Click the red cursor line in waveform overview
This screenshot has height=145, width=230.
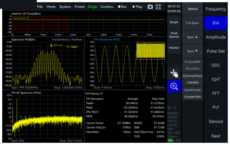(x=145, y=51)
